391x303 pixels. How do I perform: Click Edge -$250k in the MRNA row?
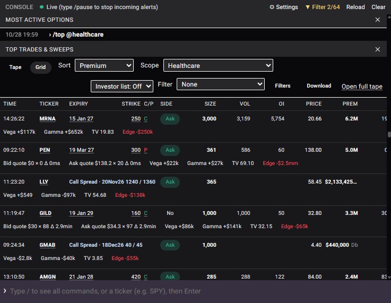click(x=137, y=132)
